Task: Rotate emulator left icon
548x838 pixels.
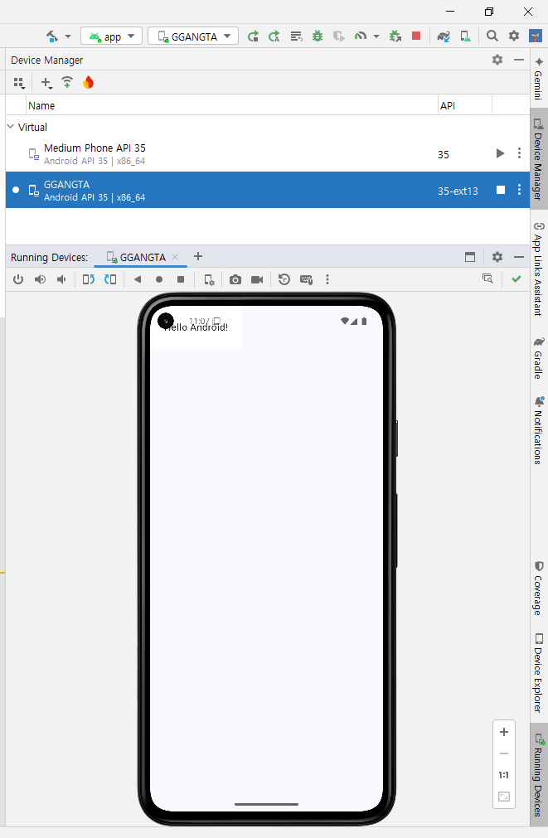Action: (88, 279)
